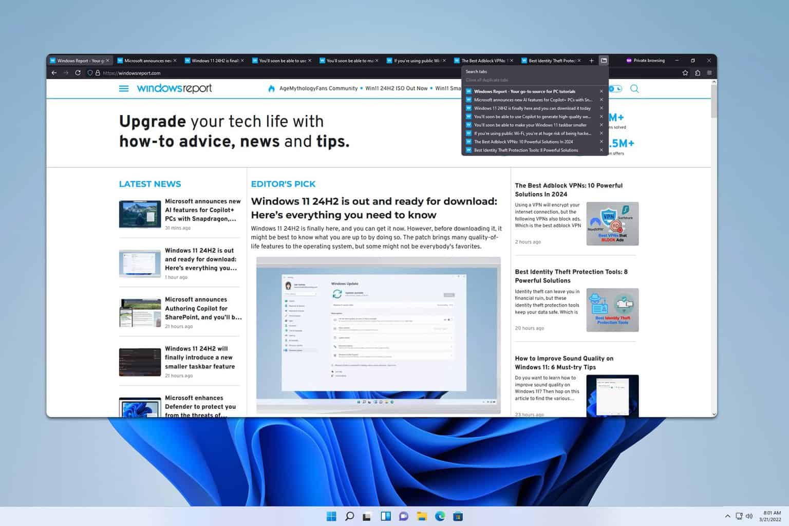Launch Microsoft Edge from the taskbar
This screenshot has height=526, width=789.
click(x=440, y=516)
